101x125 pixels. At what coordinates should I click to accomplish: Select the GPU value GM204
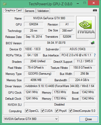[34, 24]
